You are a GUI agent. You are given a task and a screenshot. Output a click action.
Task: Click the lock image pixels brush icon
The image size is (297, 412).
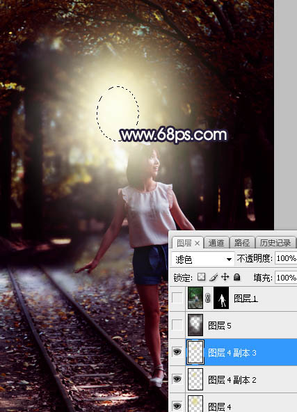click(x=214, y=277)
